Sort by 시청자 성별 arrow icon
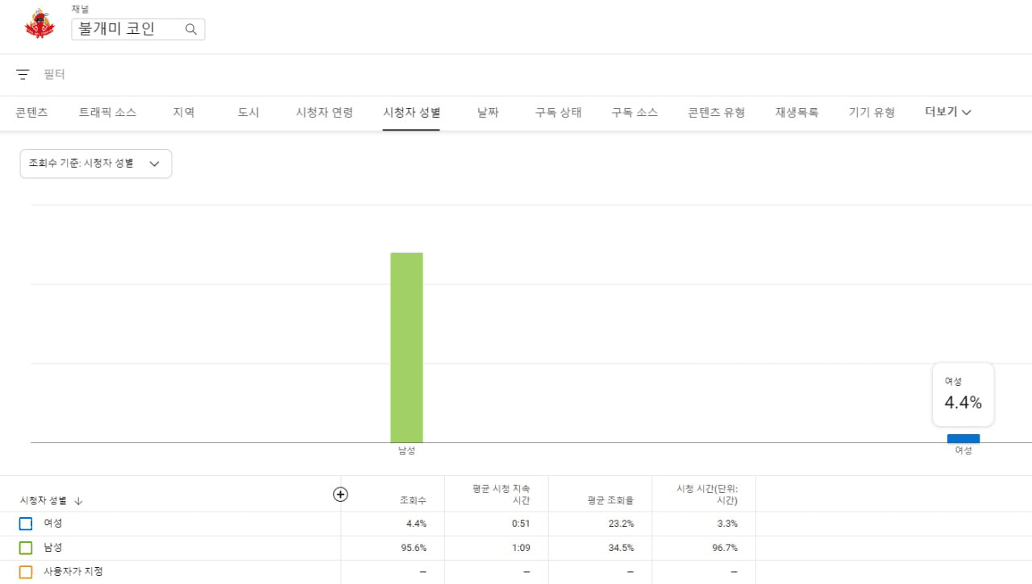The width and height of the screenshot is (1032, 584). [78, 501]
